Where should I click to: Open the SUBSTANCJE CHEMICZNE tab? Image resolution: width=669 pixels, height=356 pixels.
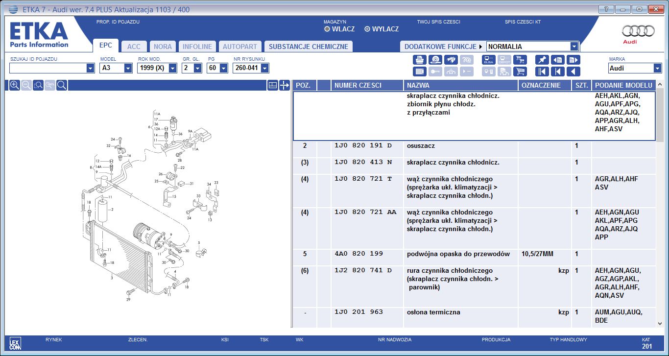tap(309, 47)
